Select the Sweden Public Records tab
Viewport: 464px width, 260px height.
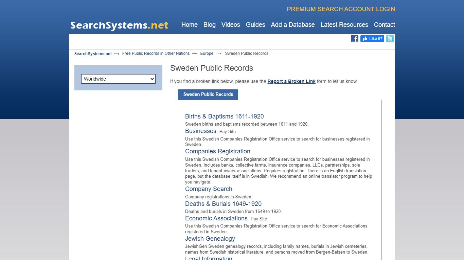coord(208,94)
